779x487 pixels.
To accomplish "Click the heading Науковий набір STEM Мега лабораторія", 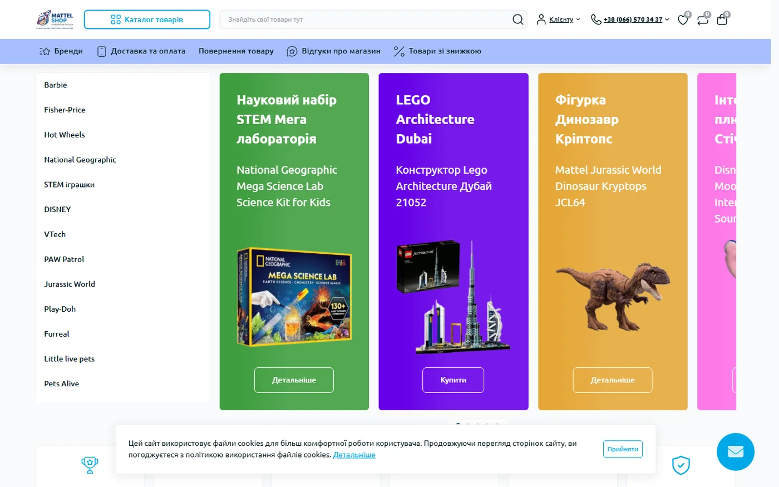I will coord(287,119).
